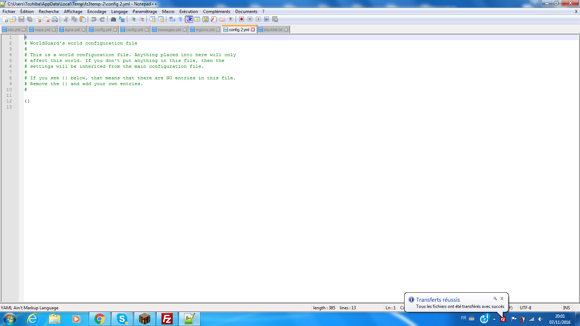Click the Redo toolbar arrow
Image resolution: width=580 pixels, height=326 pixels.
click(102, 19)
